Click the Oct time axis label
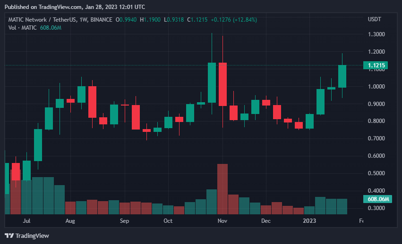The width and height of the screenshot is (402, 244). point(168,221)
